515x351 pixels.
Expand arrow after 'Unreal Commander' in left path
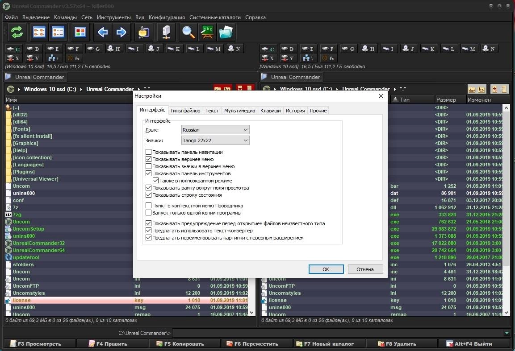[139, 89]
